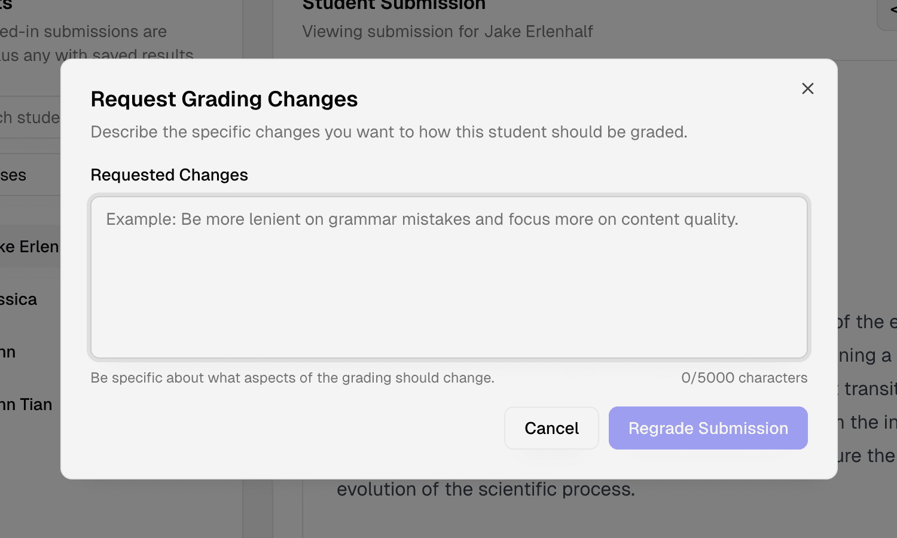897x538 pixels.
Task: Dismiss the dialog using the X icon
Action: [807, 88]
